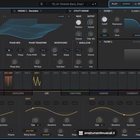Click the Filter 1 Resonance knob

tap(117, 19)
